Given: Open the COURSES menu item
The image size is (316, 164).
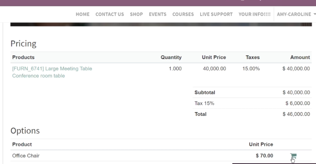Looking at the screenshot, I should pos(183,14).
